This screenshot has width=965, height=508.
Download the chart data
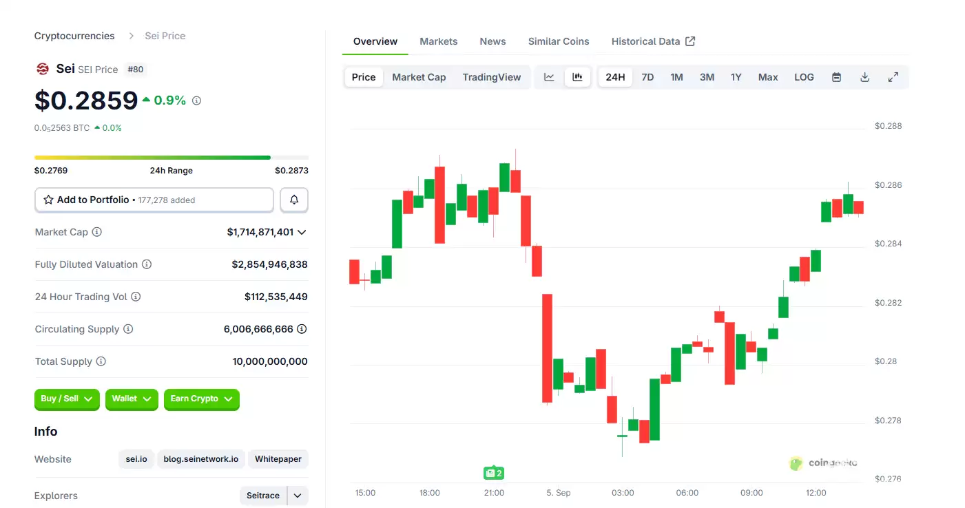click(x=864, y=77)
